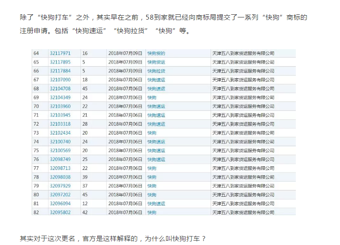Click 快狗速运 trademark name in row 74
This screenshot has height=245, width=340.
click(156, 142)
